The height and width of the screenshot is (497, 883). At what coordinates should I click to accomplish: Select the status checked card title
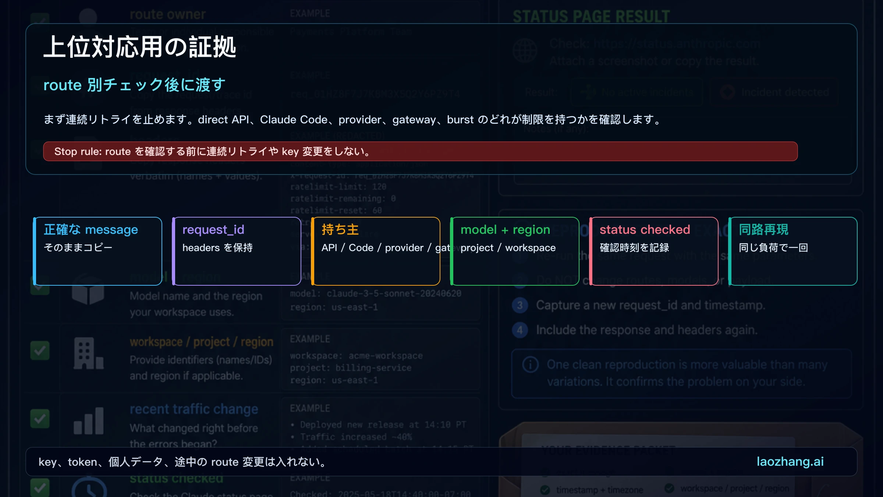coord(645,229)
